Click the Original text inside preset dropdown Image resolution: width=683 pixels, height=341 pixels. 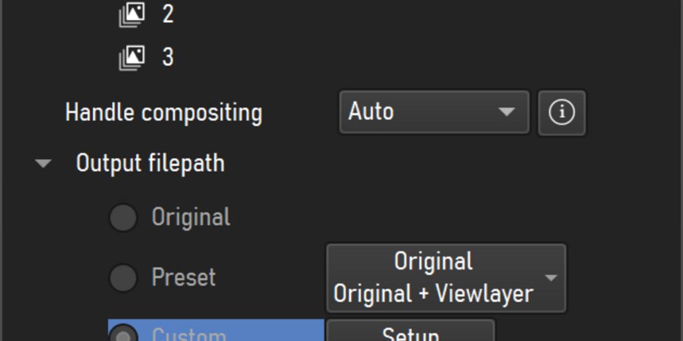[x=434, y=261]
